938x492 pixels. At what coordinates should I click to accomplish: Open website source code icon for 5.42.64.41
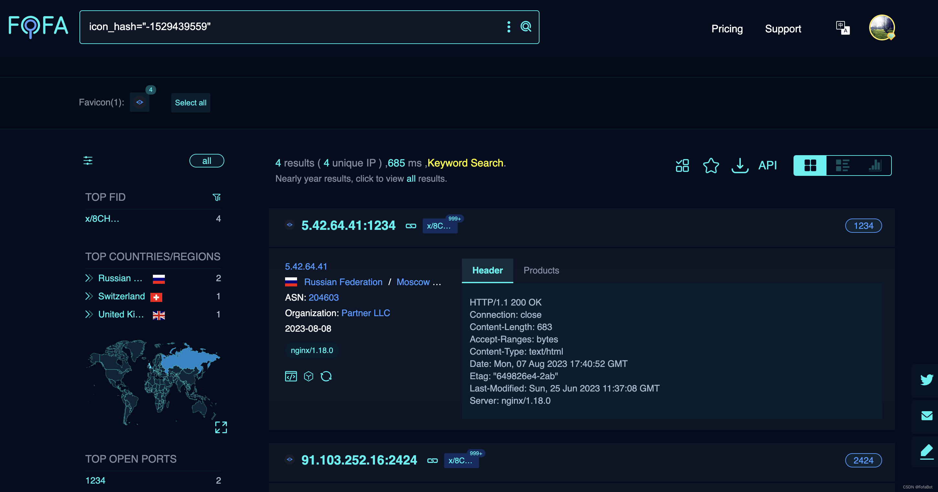291,376
